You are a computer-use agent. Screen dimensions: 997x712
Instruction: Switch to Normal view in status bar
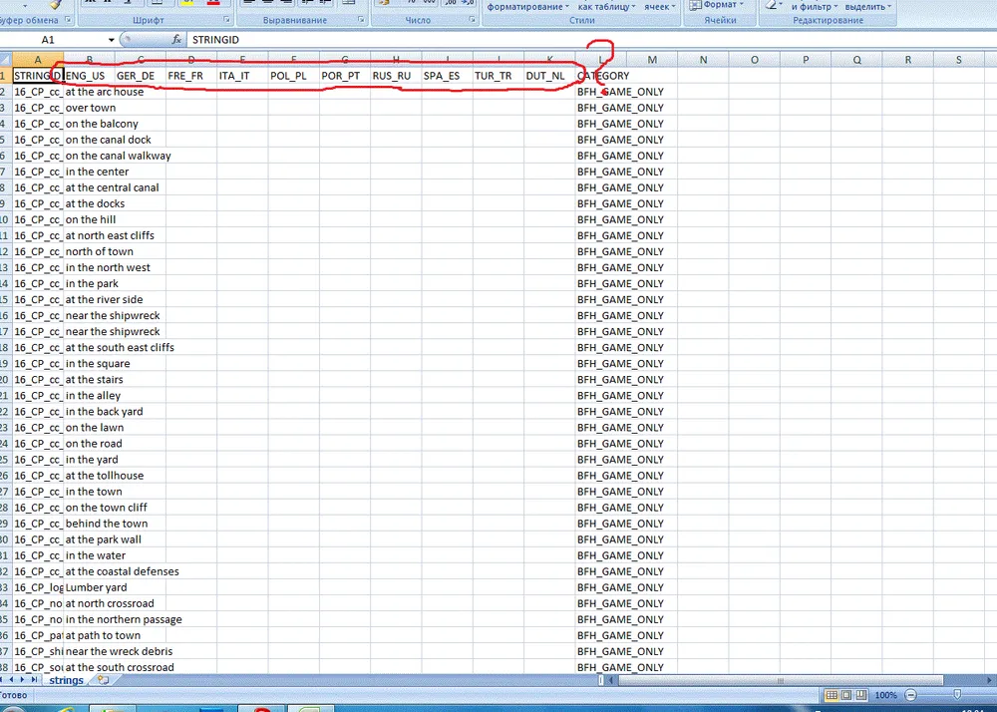tap(830, 695)
